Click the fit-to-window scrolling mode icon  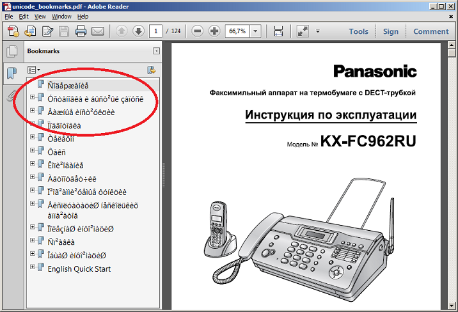tap(278, 31)
